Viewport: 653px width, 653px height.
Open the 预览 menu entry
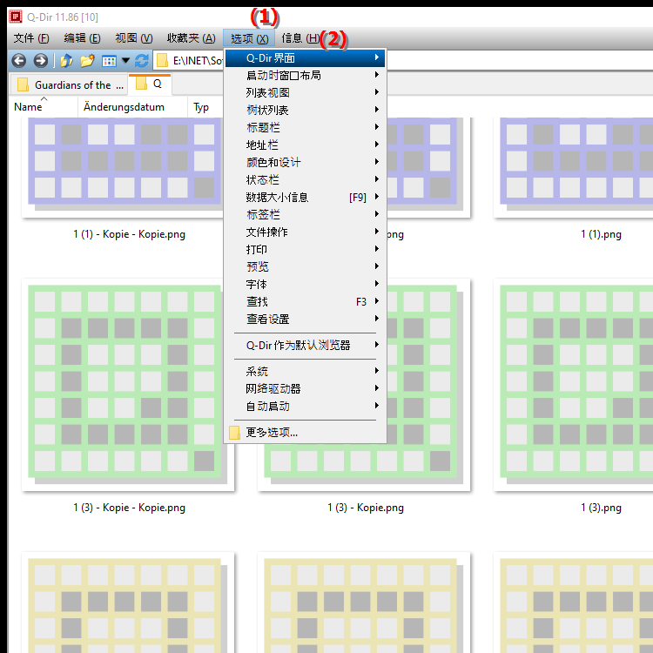pyautogui.click(x=305, y=267)
